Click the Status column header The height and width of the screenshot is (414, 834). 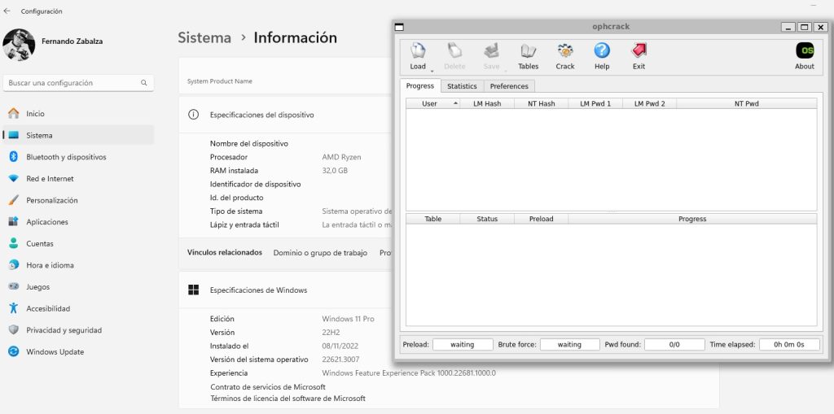coord(487,219)
